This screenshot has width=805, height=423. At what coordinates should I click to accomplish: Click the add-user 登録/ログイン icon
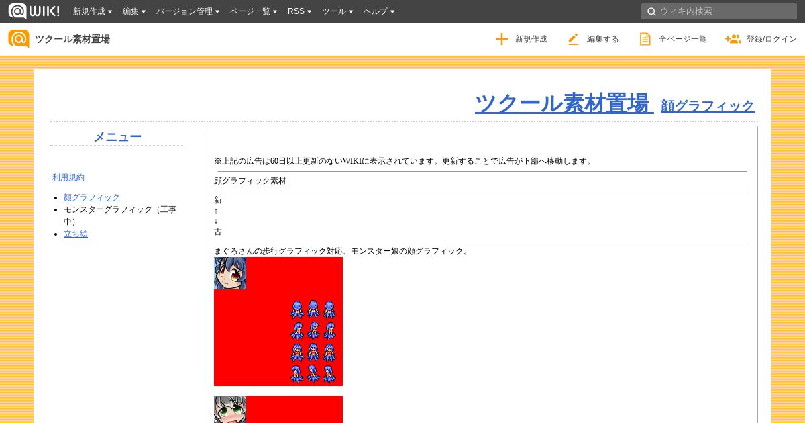coord(733,39)
